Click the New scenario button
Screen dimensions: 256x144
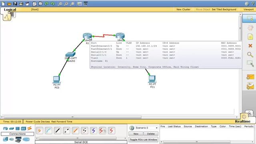136,134
